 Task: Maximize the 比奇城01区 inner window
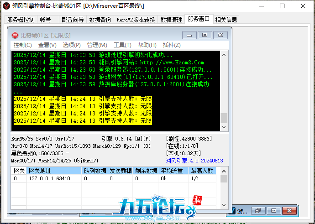[205, 35]
